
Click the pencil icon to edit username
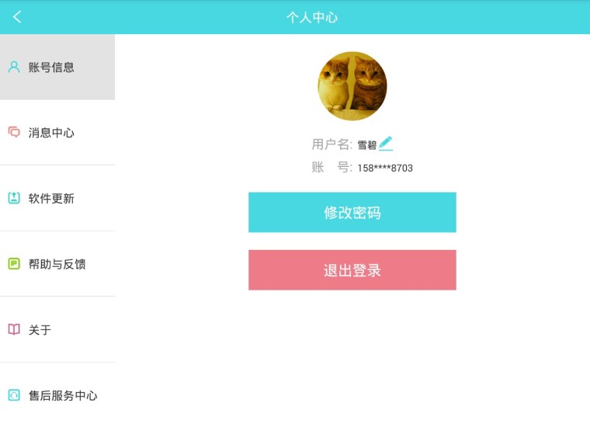coord(386,144)
